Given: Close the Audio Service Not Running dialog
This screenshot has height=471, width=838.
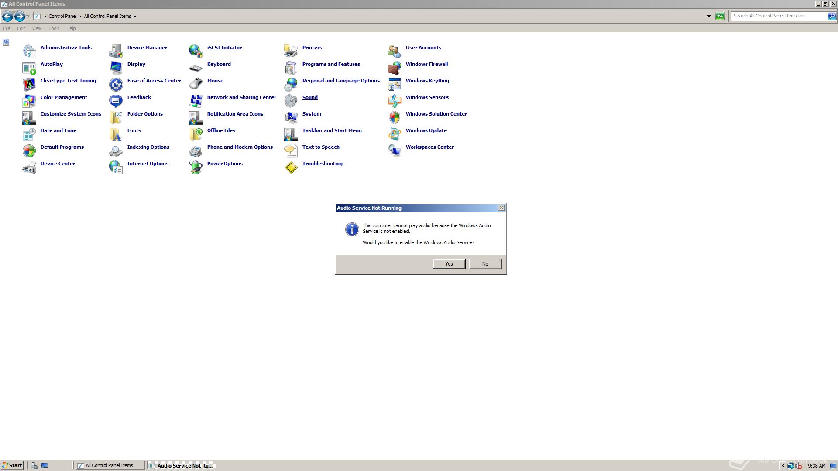Looking at the screenshot, I should click(x=501, y=208).
